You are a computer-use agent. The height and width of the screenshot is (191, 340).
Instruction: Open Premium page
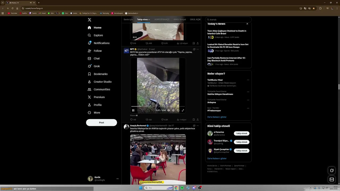point(96,97)
